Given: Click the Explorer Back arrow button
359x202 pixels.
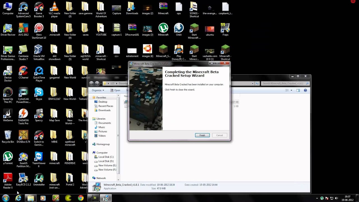Looking at the screenshot, I should pyautogui.click(x=91, y=83).
